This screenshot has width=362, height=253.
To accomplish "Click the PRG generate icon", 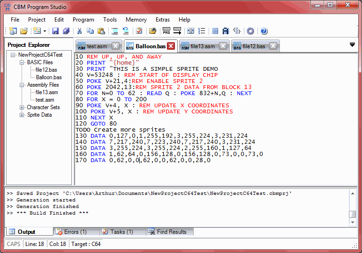I will click(166, 31).
